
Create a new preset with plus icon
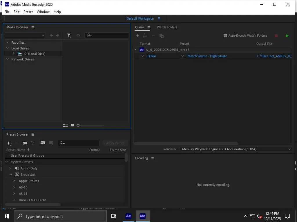coord(8,143)
